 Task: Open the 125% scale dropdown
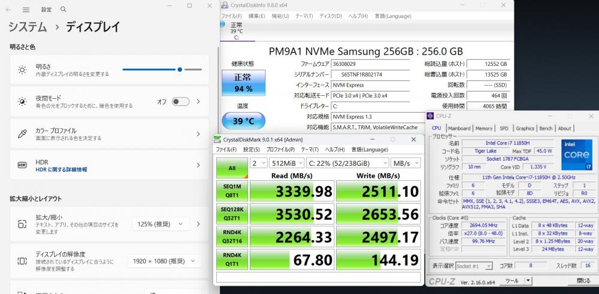161,224
